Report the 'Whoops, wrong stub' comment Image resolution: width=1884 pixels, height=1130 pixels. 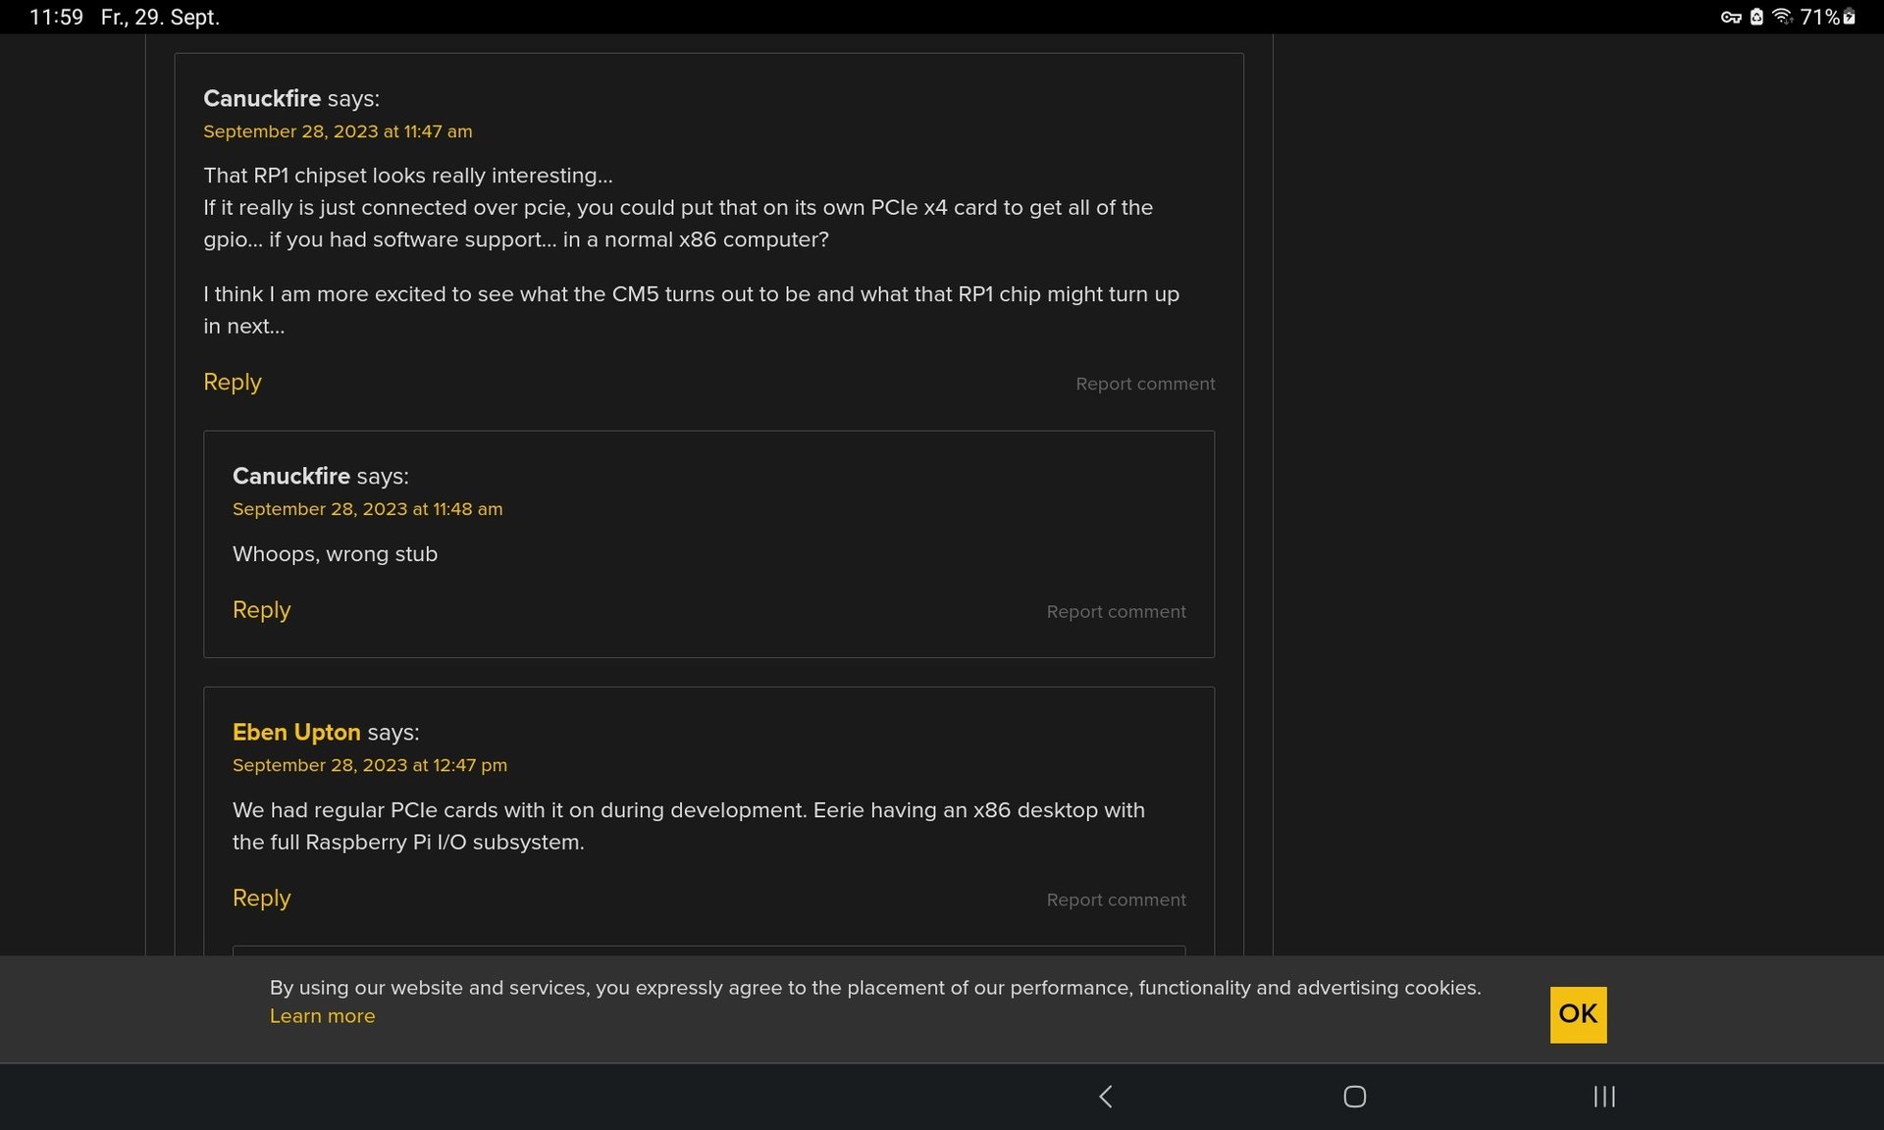1116,611
